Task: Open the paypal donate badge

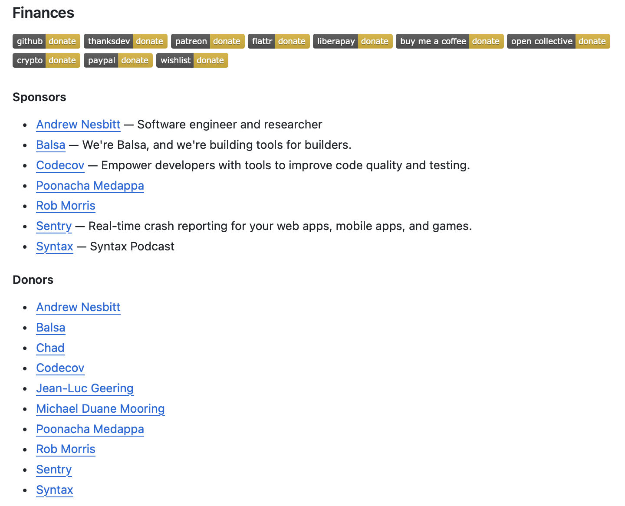Action: (118, 60)
